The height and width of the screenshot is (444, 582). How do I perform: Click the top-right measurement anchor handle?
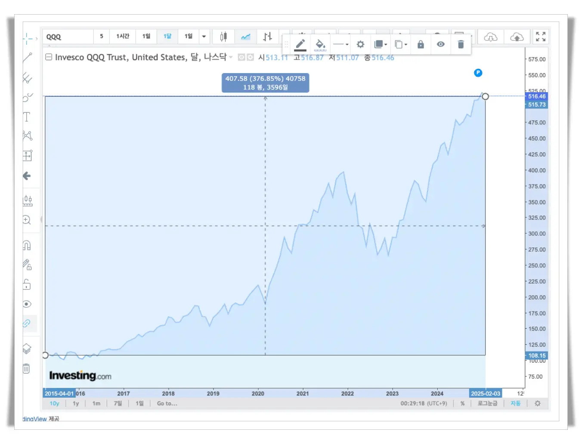pyautogui.click(x=485, y=96)
